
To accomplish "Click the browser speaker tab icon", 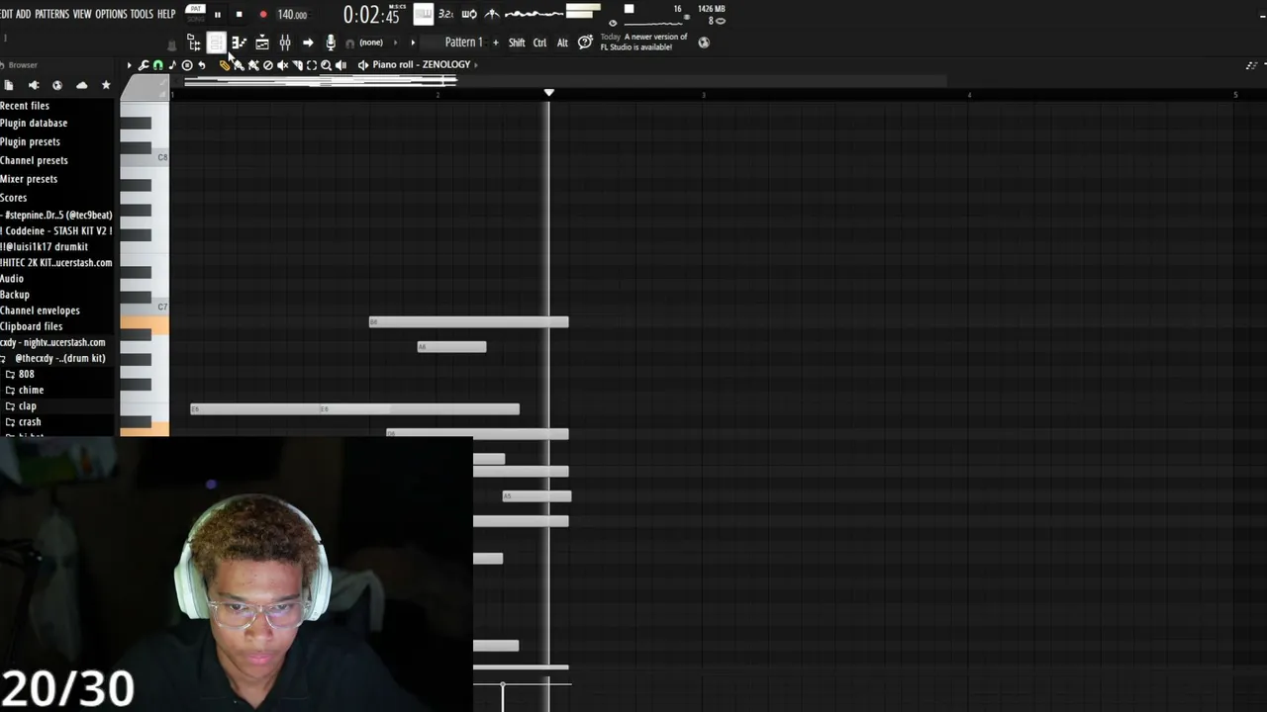I will [x=34, y=86].
